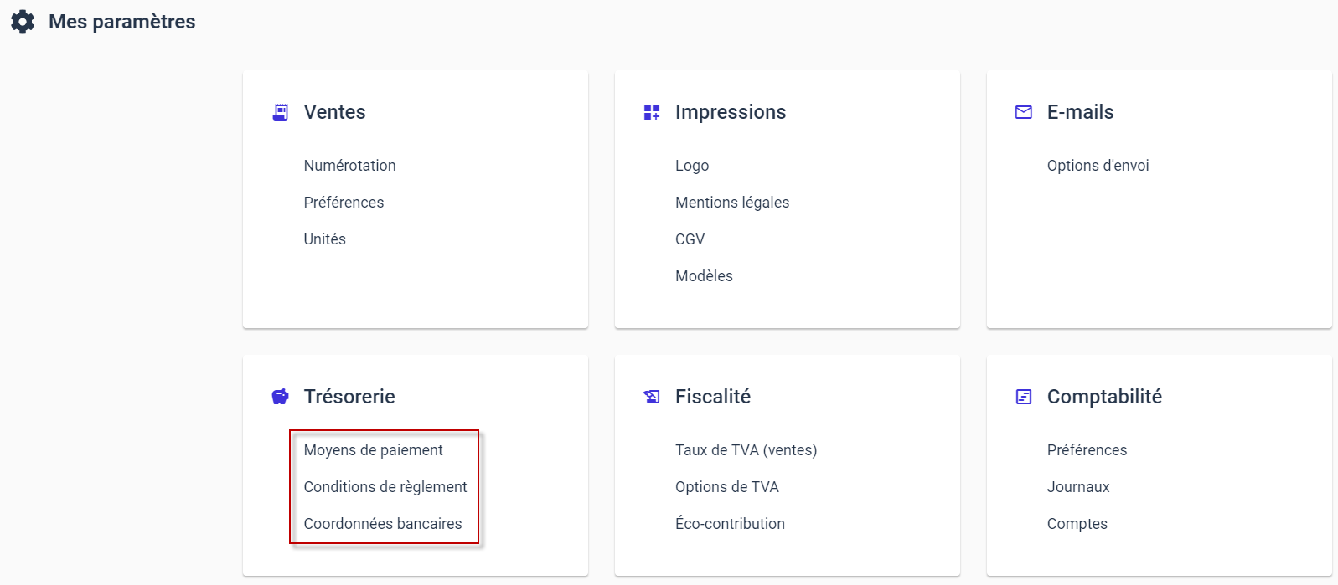Select Mentions légales

732,203
